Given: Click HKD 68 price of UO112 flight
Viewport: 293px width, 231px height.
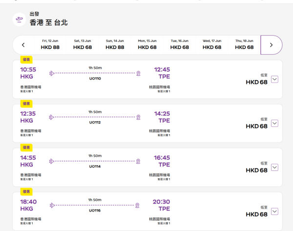Looking at the screenshot, I should coord(256,126).
